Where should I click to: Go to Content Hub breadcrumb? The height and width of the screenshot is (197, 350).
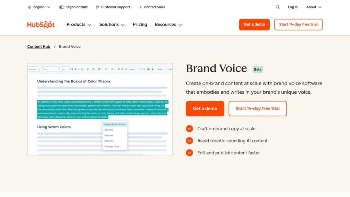(x=39, y=47)
